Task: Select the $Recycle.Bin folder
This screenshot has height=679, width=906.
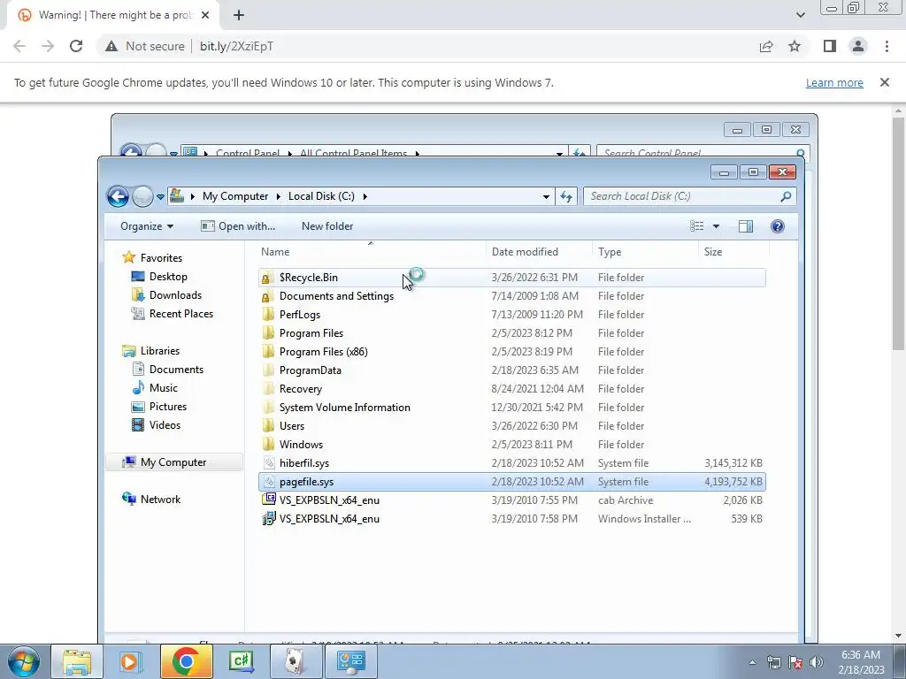Action: tap(512, 278)
